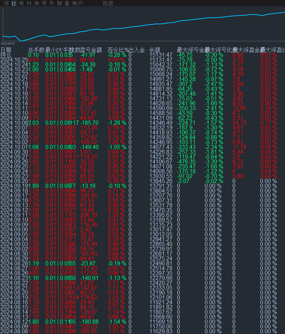Image resolution: width=285 pixels, height=334 pixels.
Task: Select the 季 quarterly view icon
Action: point(36,3)
